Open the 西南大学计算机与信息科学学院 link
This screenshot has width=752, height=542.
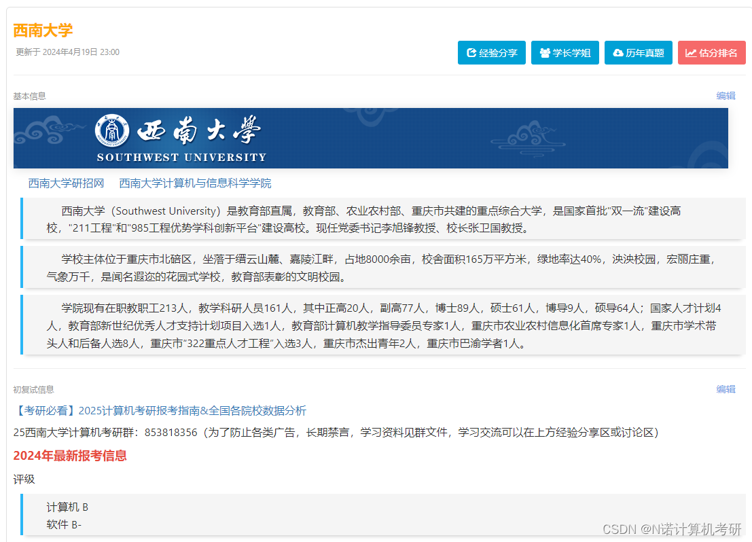pyautogui.click(x=195, y=183)
